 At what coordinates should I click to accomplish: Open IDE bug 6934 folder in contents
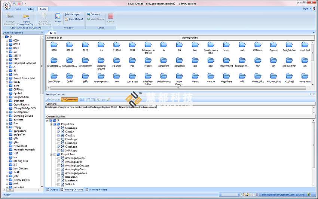[289, 62]
